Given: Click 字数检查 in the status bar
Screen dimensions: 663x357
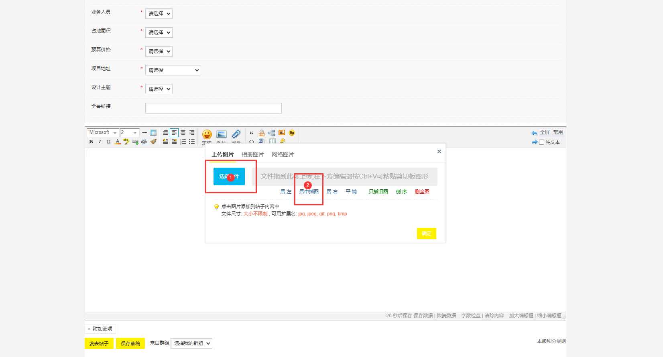Looking at the screenshot, I should click(x=471, y=316).
